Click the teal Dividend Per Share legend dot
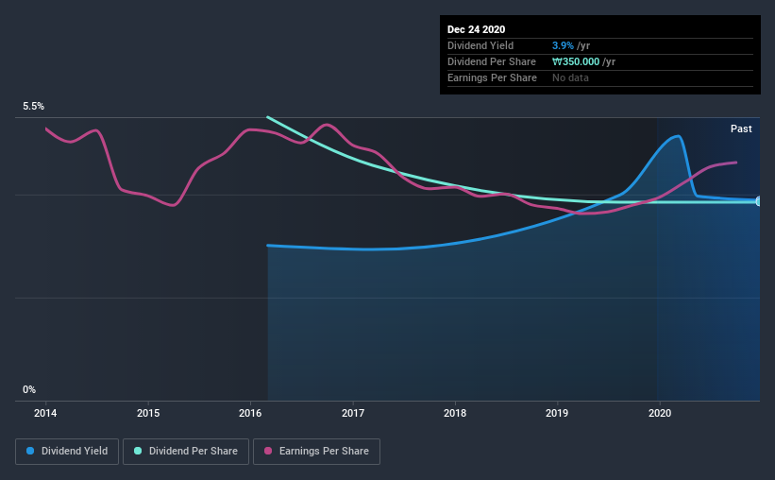The image size is (775, 480). (138, 451)
